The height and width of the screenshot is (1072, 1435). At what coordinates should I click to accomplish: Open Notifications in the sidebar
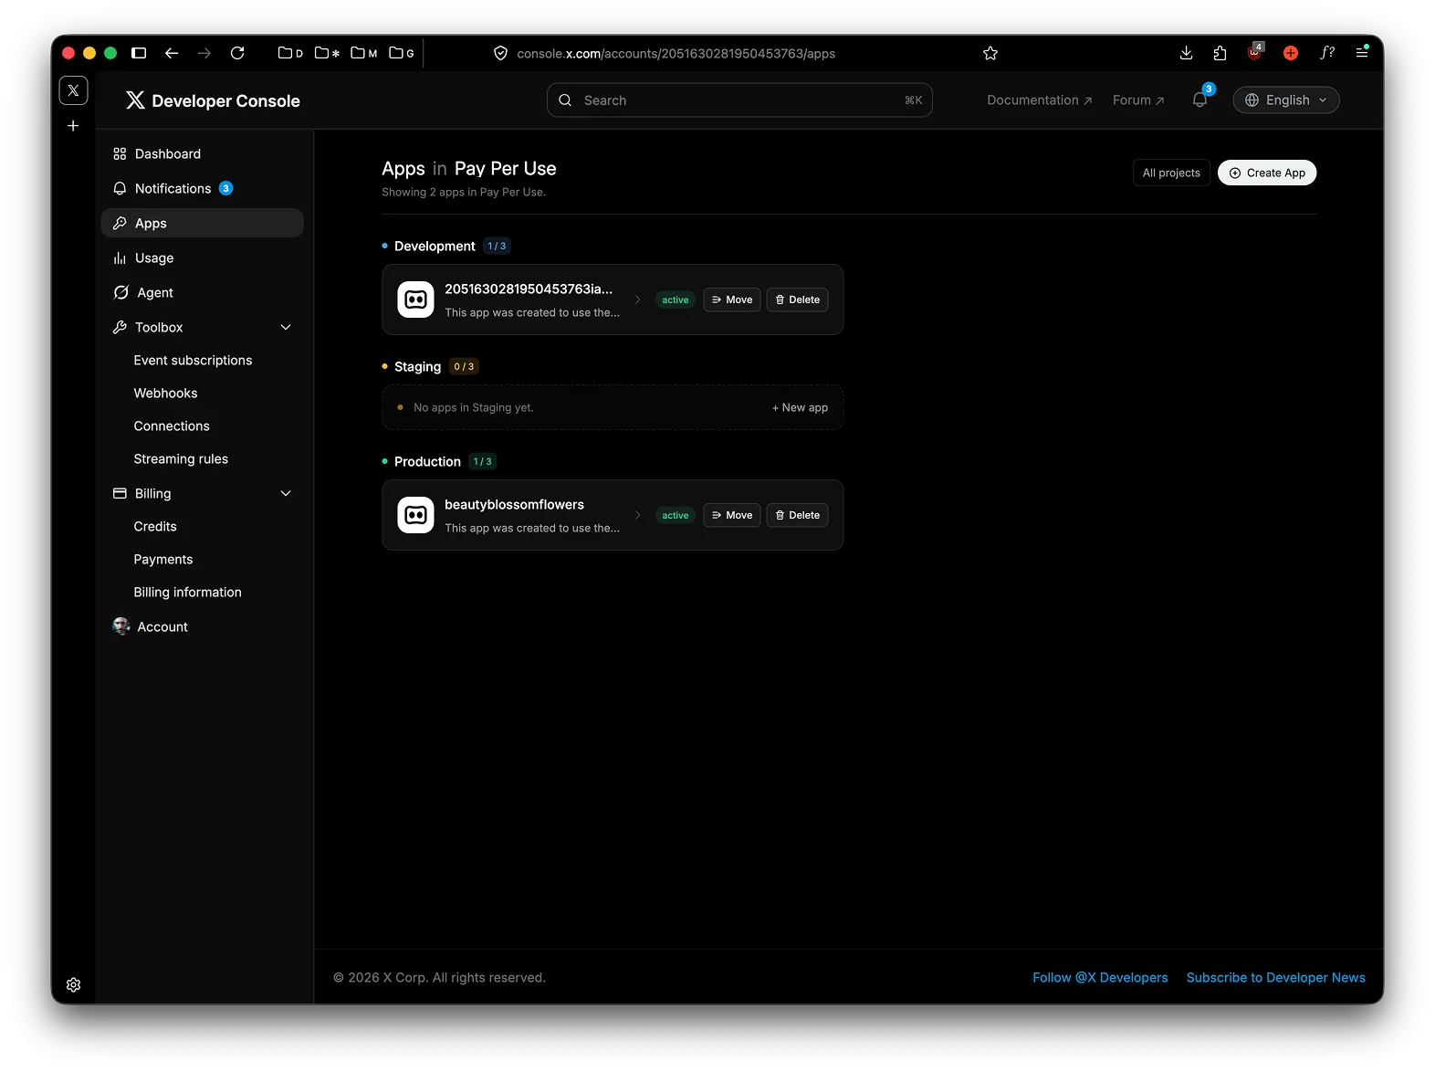[x=202, y=188]
